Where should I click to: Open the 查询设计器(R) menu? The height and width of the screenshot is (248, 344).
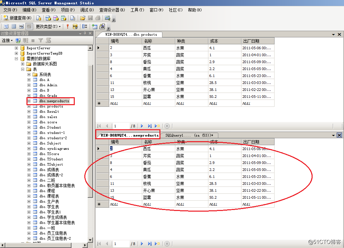112,10
